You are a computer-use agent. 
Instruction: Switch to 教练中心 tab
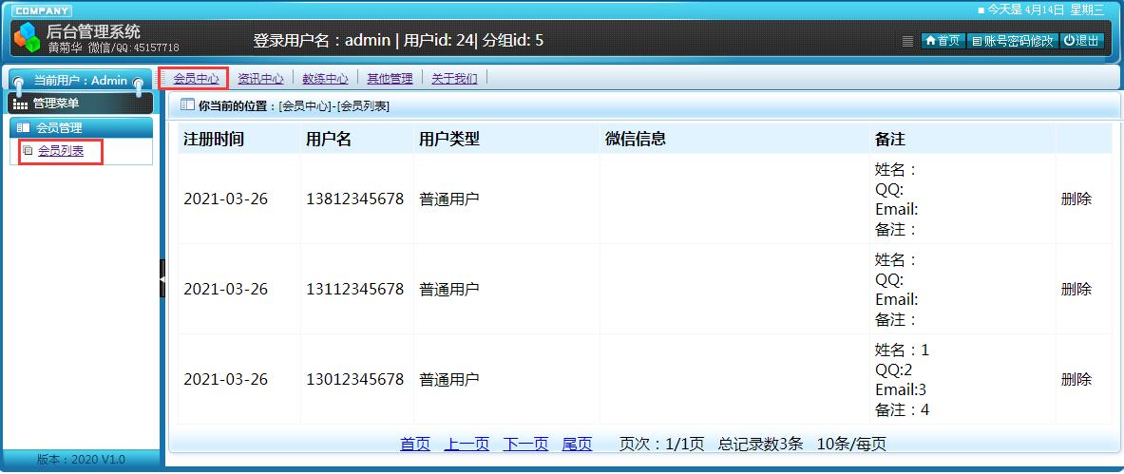[x=326, y=79]
